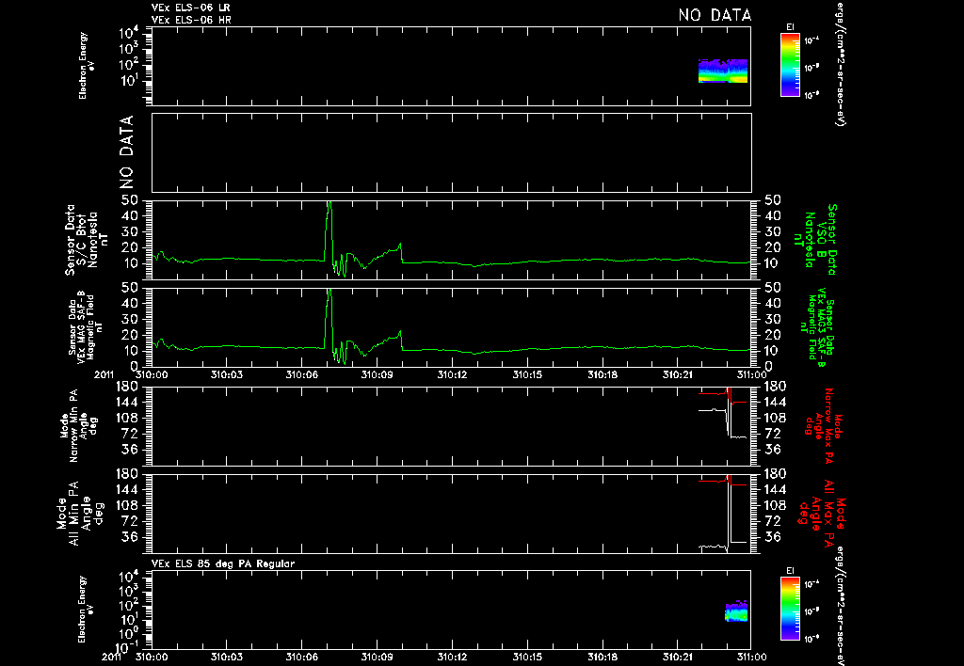The height and width of the screenshot is (666, 964).
Task: Click the "310:06" tick label on the bottom time axis
Action: pyautogui.click(x=302, y=657)
